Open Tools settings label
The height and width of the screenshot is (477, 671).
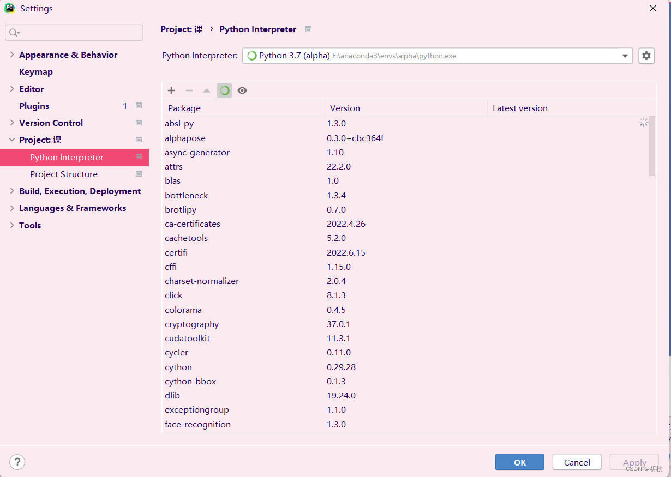pyautogui.click(x=30, y=225)
